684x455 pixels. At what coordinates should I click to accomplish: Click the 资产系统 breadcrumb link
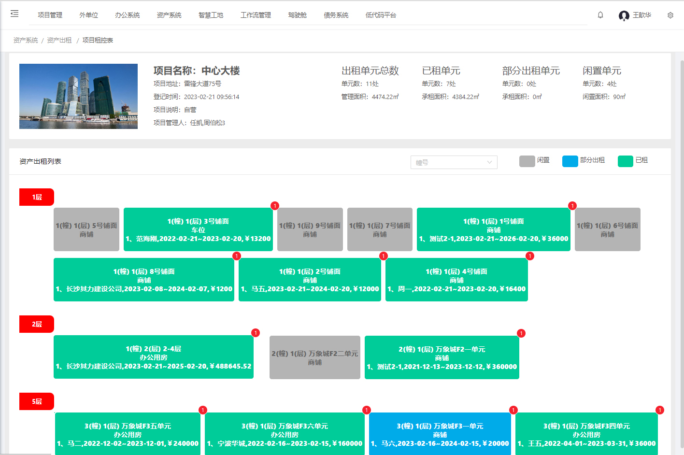(x=26, y=40)
